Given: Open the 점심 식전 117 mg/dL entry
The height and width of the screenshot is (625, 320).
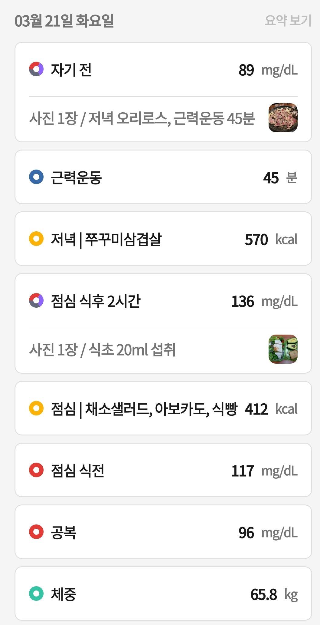Looking at the screenshot, I should pos(163,470).
